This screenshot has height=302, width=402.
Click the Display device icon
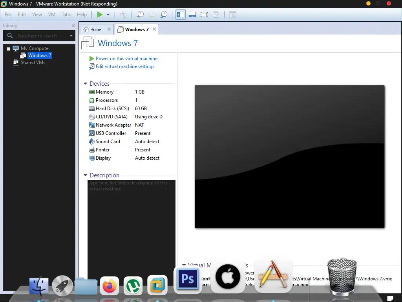point(91,158)
